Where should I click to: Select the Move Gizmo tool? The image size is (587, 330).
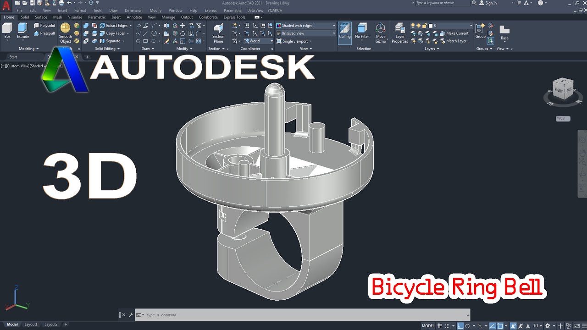381,33
